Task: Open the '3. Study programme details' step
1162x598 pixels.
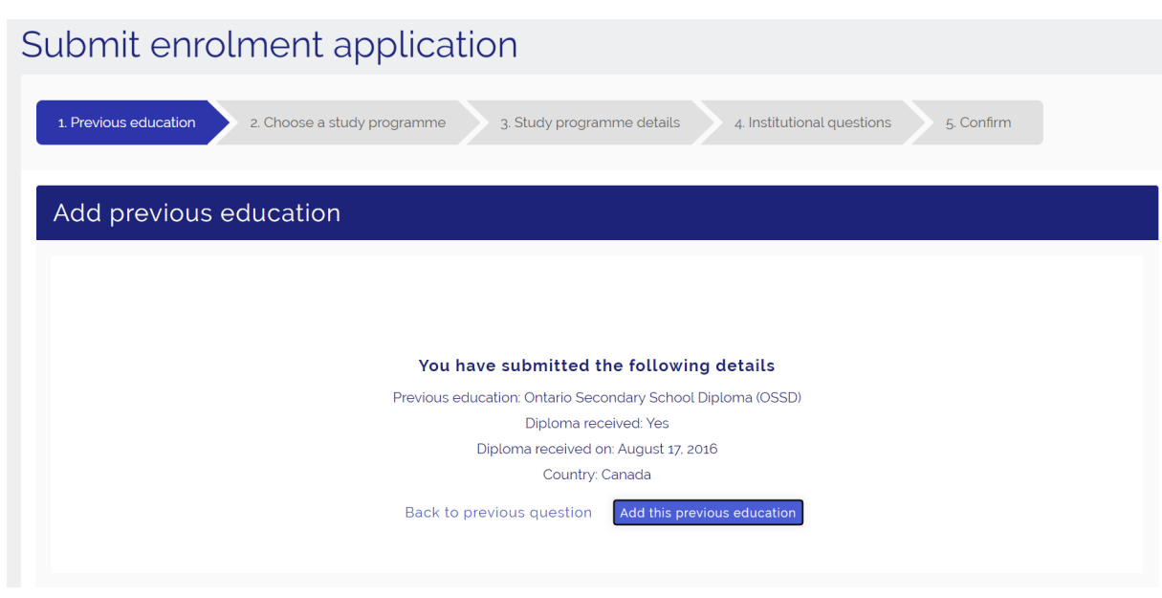Action: [589, 122]
